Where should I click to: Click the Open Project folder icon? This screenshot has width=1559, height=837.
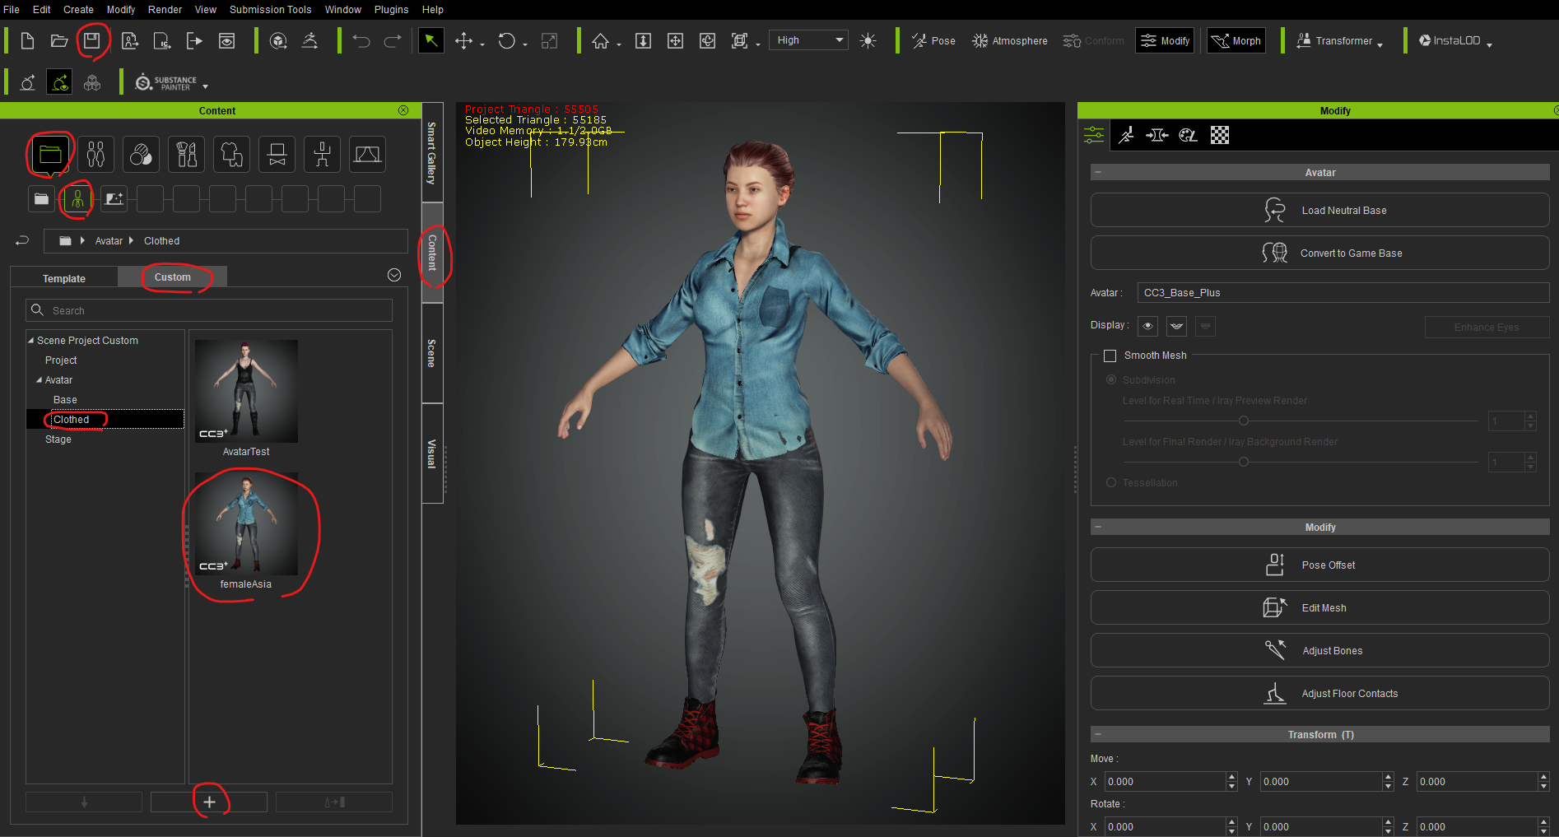point(59,40)
